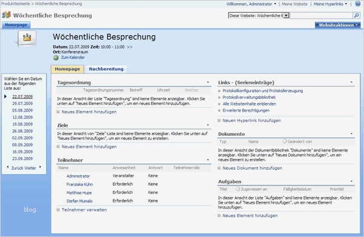Open the Protokollkonfiguration und Protokollerzeugung link
The width and height of the screenshot is (364, 237).
point(263,91)
